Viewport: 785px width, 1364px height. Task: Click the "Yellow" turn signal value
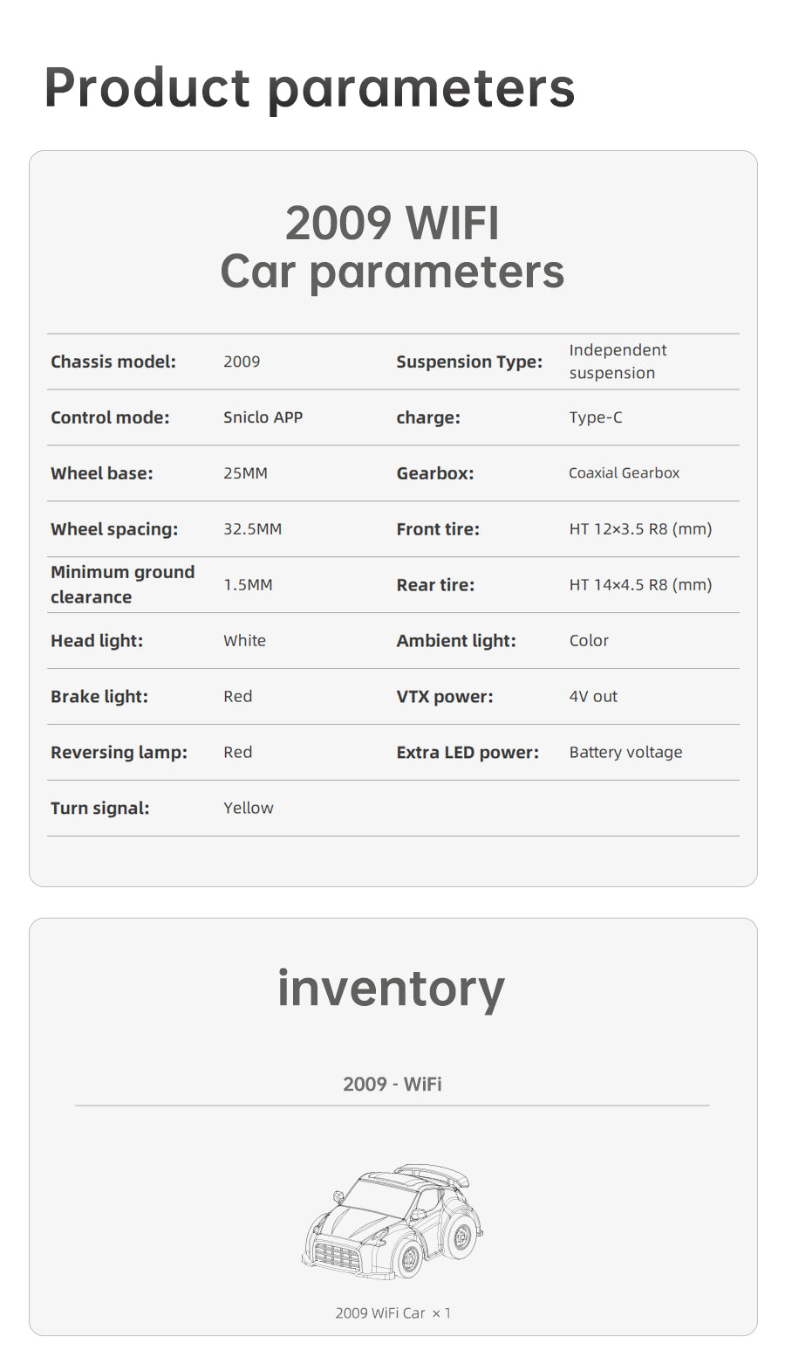tap(248, 809)
